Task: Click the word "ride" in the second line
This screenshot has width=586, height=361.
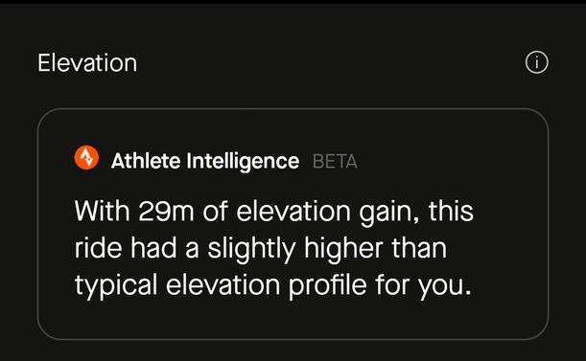Action: (98, 248)
